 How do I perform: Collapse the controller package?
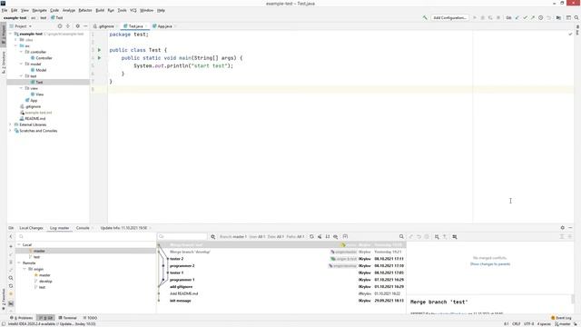pyautogui.click(x=21, y=52)
